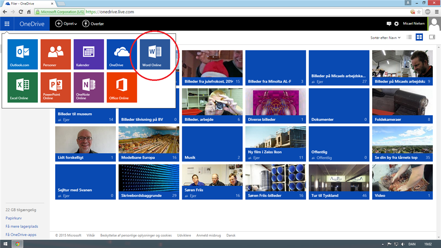Launch Excel Online from app launcher
This screenshot has width=441, height=248.
[22, 87]
